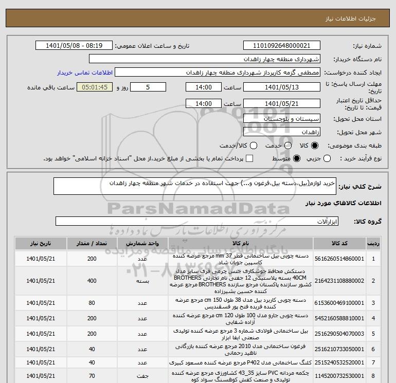Click the requester field مصطفی گزمه
This screenshot has height=383, width=396.
click(x=218, y=72)
